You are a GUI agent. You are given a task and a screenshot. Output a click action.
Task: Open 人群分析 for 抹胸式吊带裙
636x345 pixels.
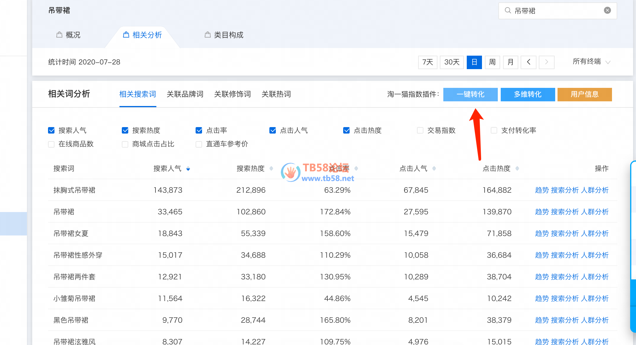click(595, 190)
